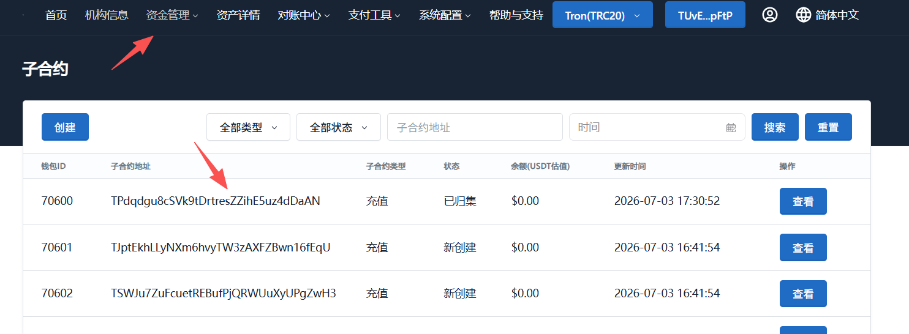The width and height of the screenshot is (909, 334).
Task: Click the 子合约类型 column header
Action: click(386, 166)
